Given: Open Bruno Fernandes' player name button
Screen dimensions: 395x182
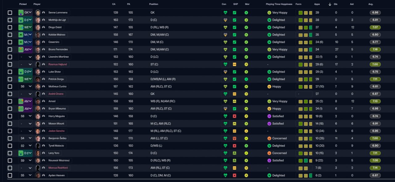Looking at the screenshot, I should [x=58, y=50].
